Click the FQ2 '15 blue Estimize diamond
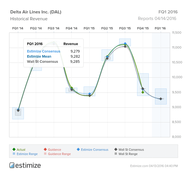The width and height of the screenshot is (192, 177). (107, 57)
